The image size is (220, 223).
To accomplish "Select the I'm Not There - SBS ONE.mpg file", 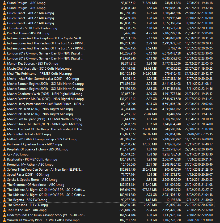I will click(28, 33).
